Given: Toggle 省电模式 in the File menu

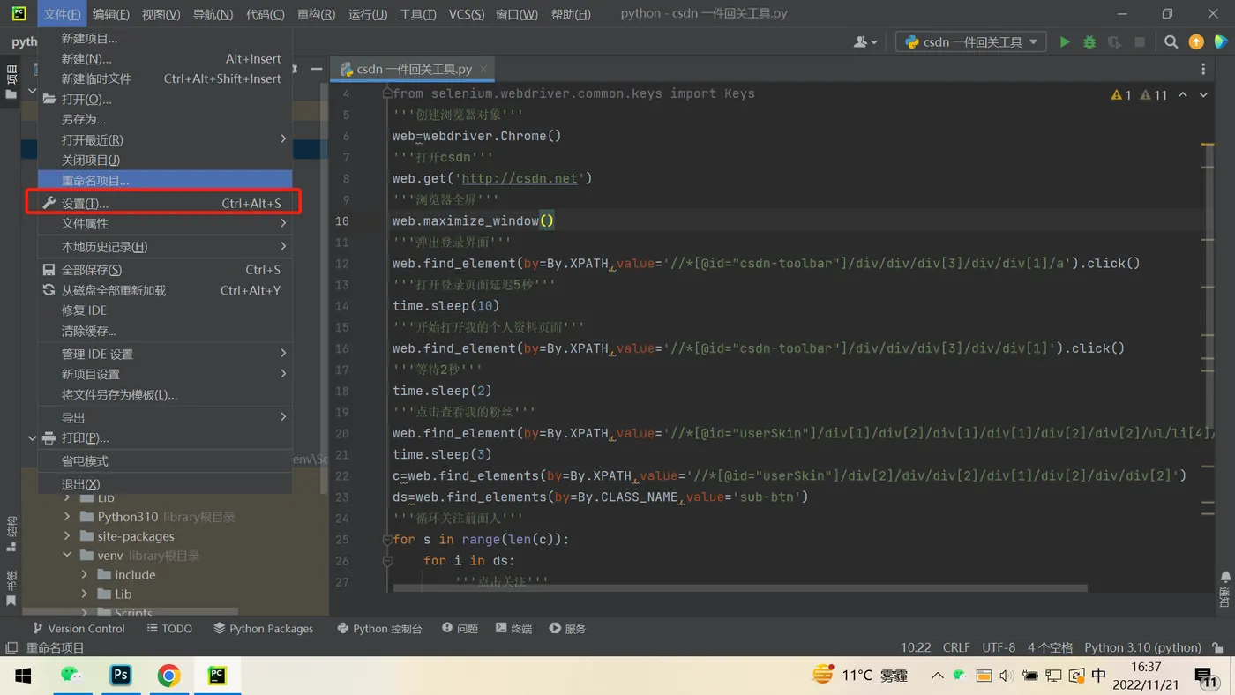Looking at the screenshot, I should coord(165,461).
